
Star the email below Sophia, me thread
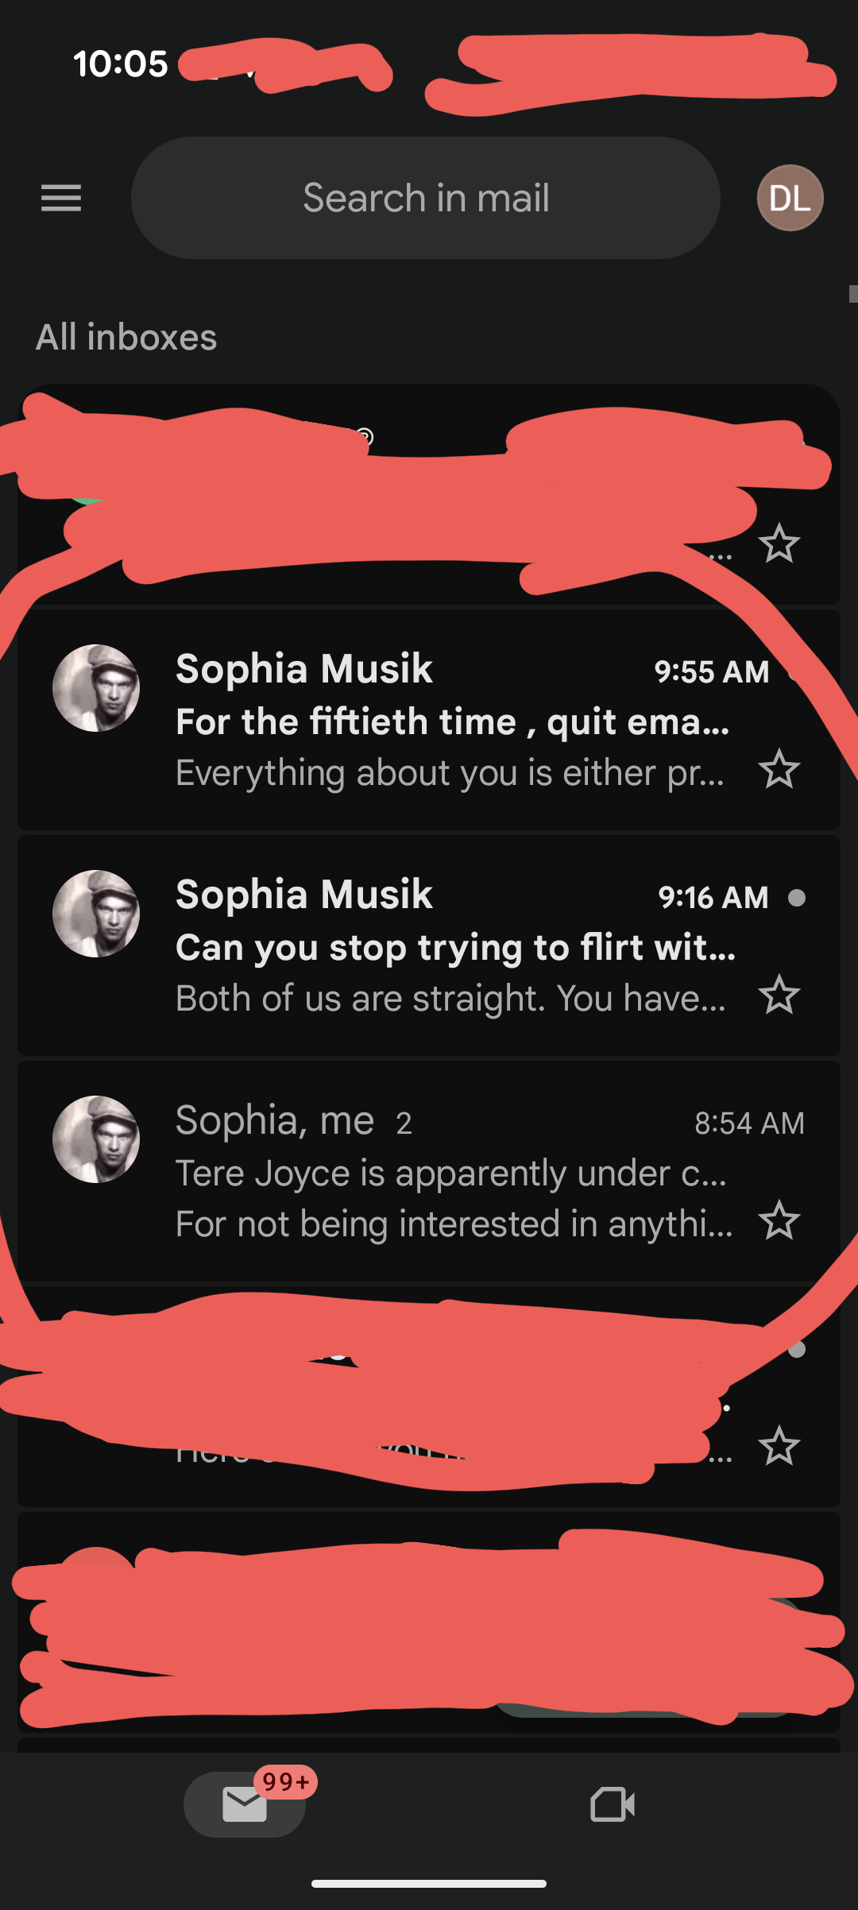tap(779, 1446)
